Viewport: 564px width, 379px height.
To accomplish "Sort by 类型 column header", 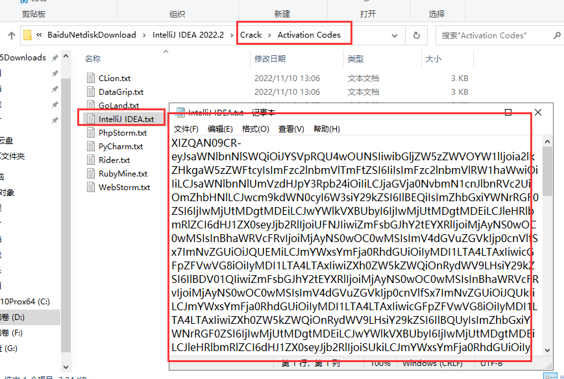I will point(356,58).
